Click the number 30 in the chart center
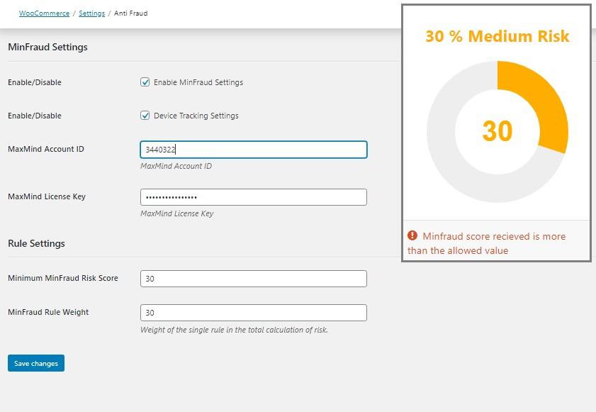Image resolution: width=596 pixels, height=412 pixels. (497, 131)
